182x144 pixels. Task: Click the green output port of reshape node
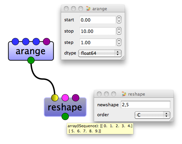click(65, 117)
